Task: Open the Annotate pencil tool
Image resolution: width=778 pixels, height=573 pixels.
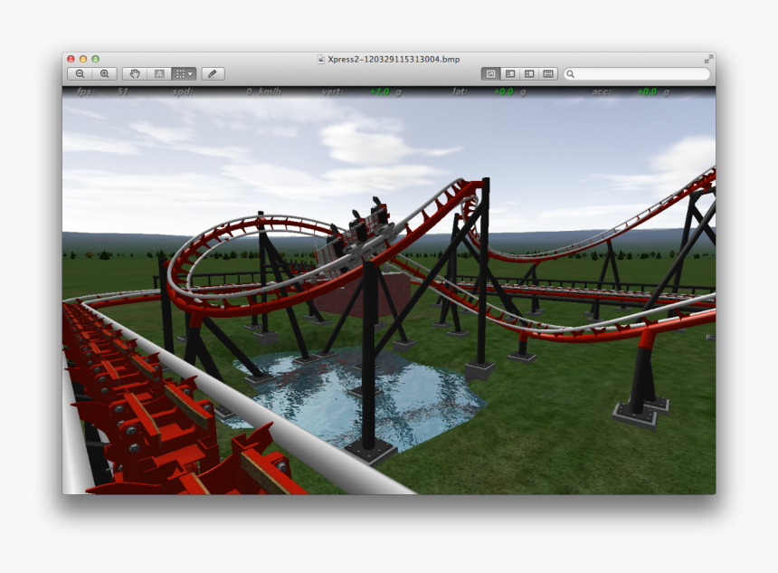Action: tap(212, 73)
